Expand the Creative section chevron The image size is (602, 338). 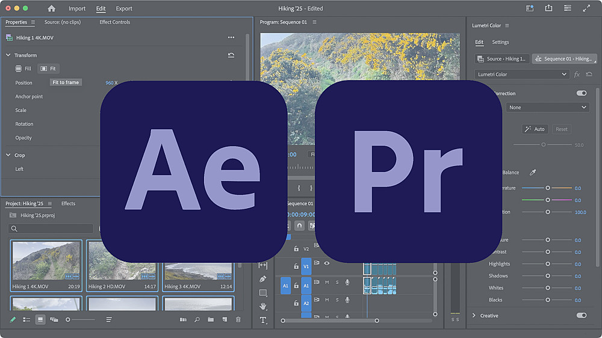click(x=474, y=315)
